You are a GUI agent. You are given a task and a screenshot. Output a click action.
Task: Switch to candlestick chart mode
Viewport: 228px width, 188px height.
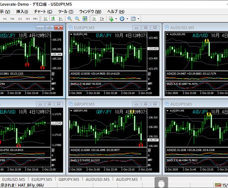tap(53, 19)
